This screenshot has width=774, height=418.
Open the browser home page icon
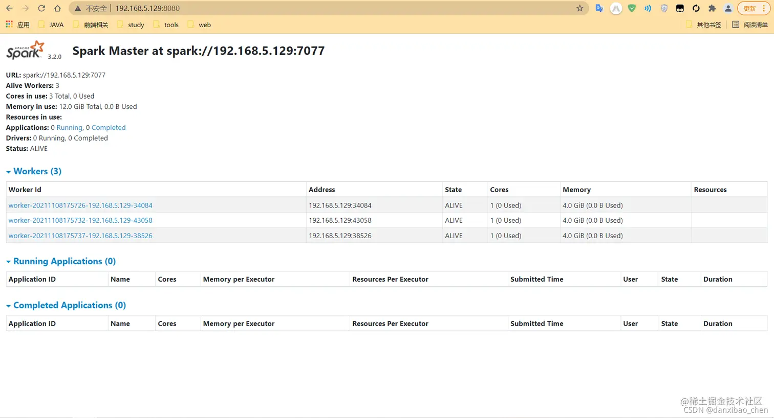point(57,8)
